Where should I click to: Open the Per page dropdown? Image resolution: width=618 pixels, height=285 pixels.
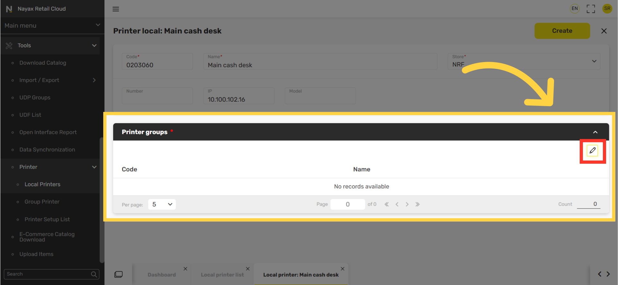tap(162, 204)
